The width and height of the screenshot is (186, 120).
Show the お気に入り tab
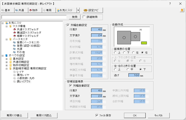66,10
